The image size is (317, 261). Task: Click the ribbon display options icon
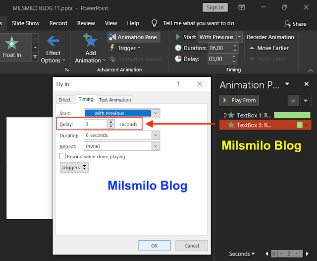tap(242, 7)
